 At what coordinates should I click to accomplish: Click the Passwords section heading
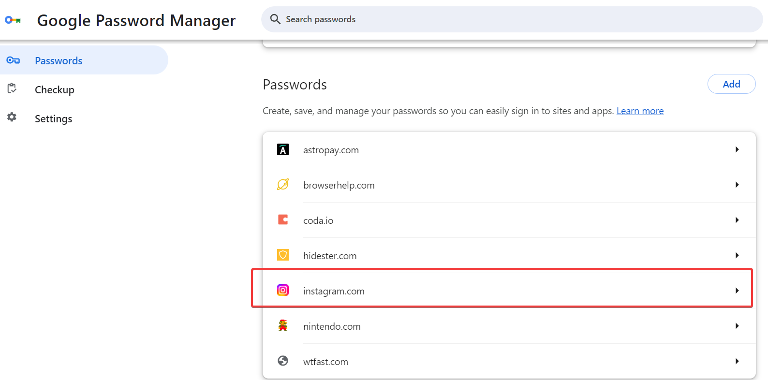click(x=295, y=85)
